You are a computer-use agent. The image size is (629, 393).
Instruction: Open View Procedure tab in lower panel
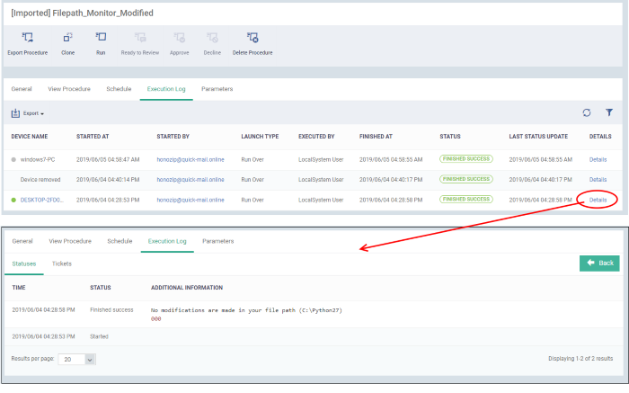[x=70, y=241]
